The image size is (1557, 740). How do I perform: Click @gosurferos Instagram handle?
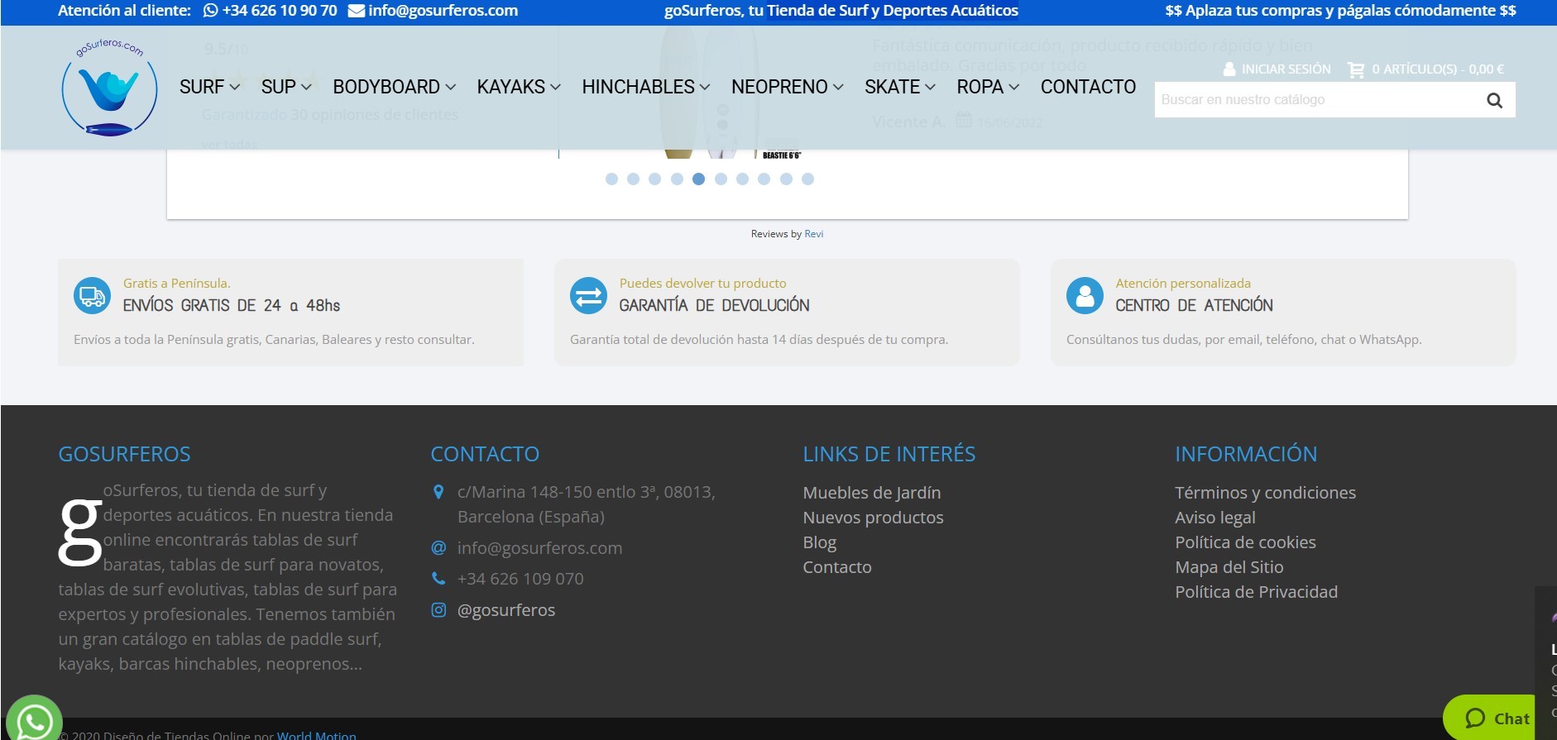[x=506, y=610]
